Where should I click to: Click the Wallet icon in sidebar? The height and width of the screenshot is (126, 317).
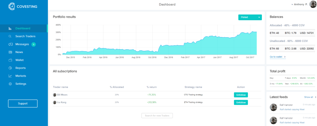click(10, 60)
